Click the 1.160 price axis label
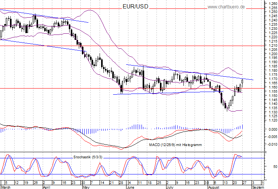Image resolution: width=278 pixels, height=189 pixels. [271, 87]
